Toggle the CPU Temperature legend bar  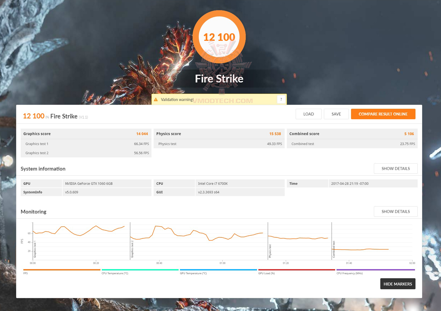[x=140, y=270]
